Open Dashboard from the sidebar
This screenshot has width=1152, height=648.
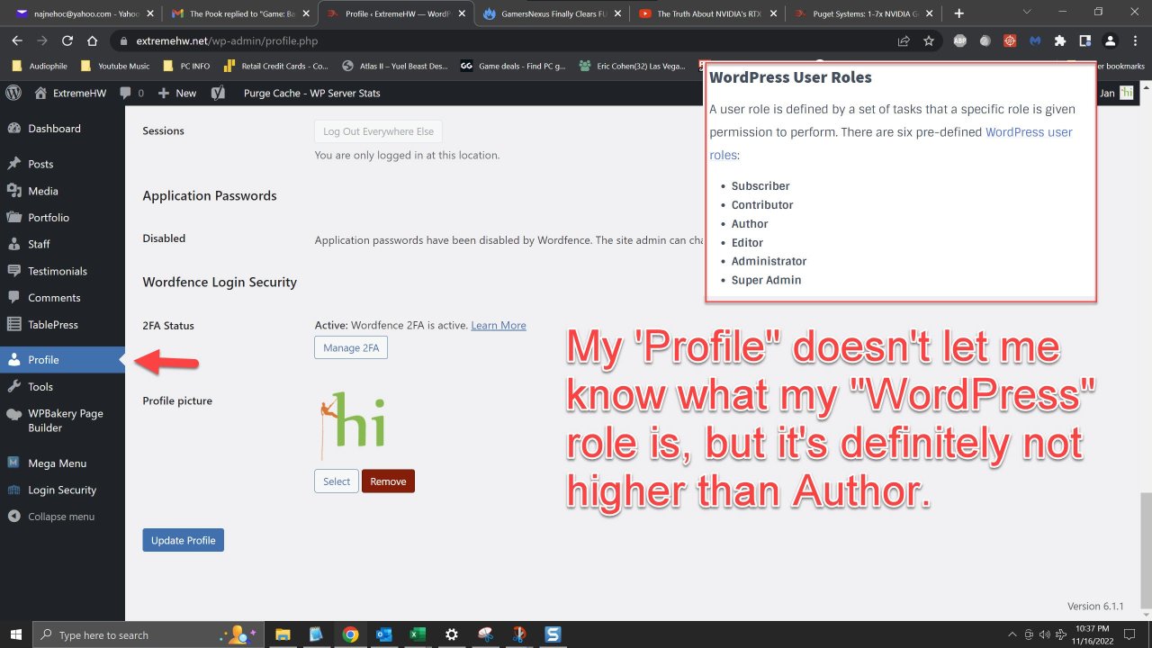click(x=54, y=129)
